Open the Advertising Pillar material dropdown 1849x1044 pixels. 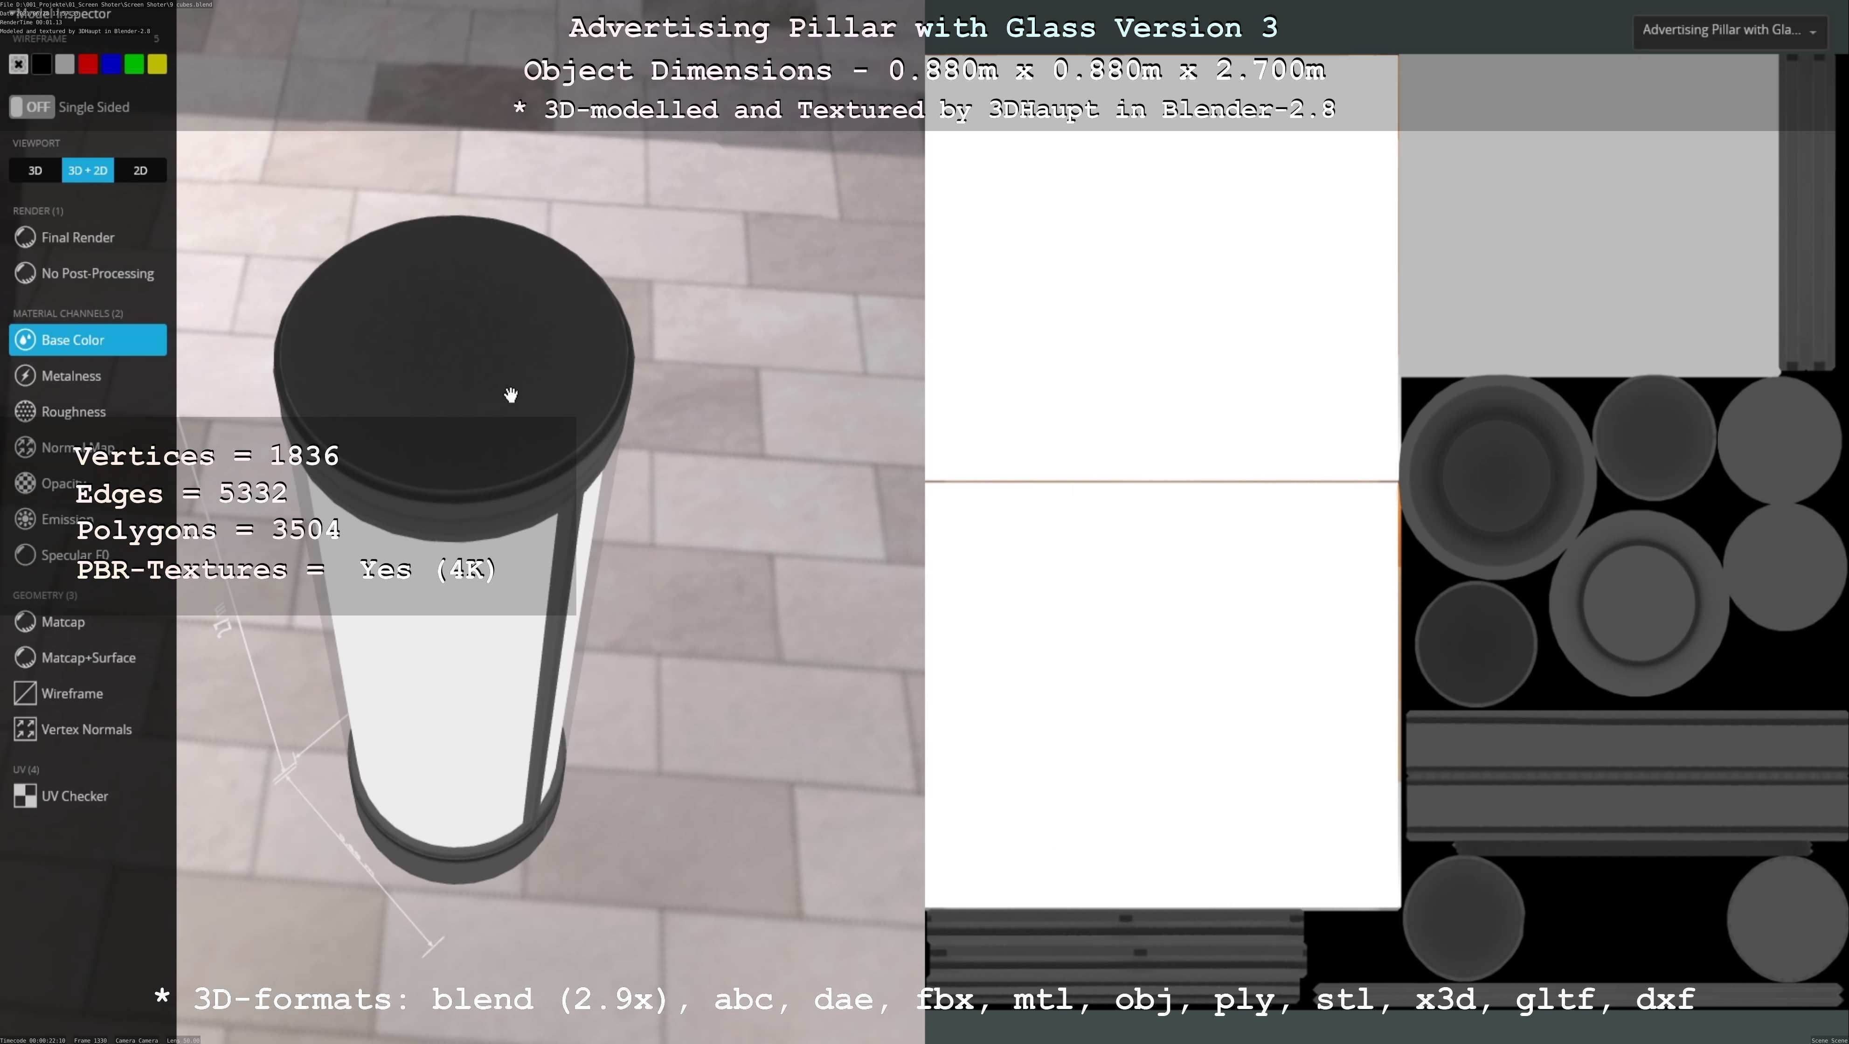tap(1730, 31)
